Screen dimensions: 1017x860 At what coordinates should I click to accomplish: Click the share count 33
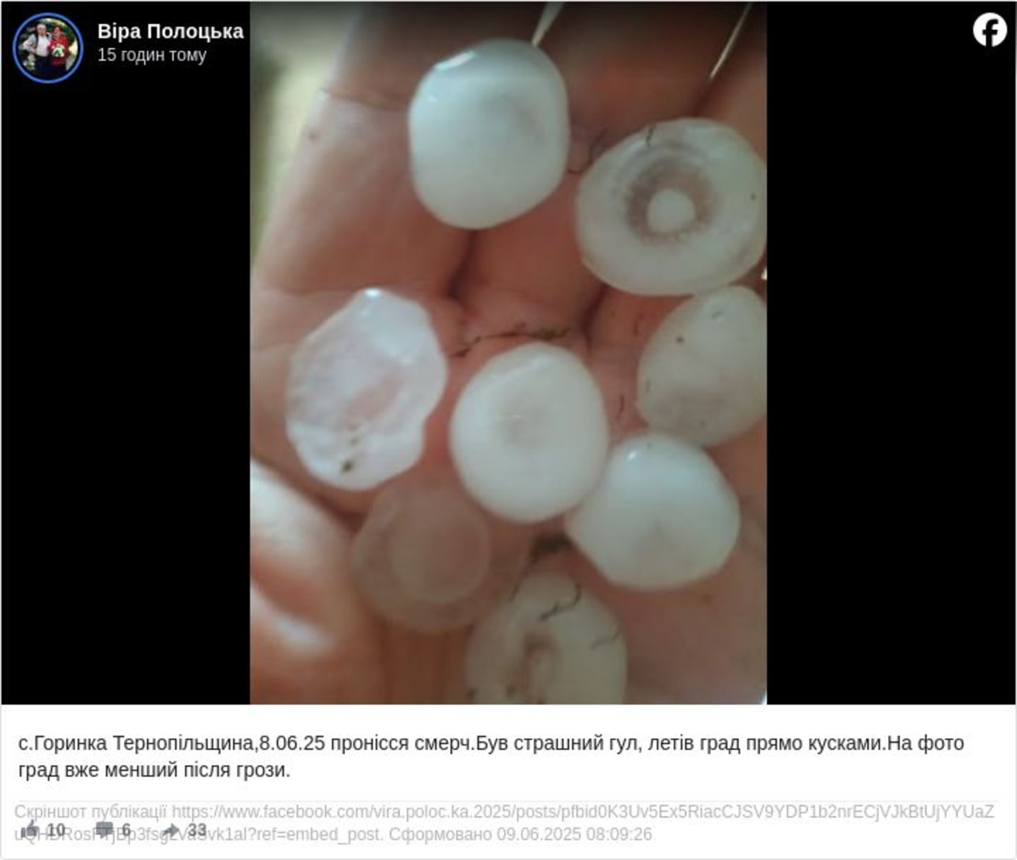click(x=197, y=830)
